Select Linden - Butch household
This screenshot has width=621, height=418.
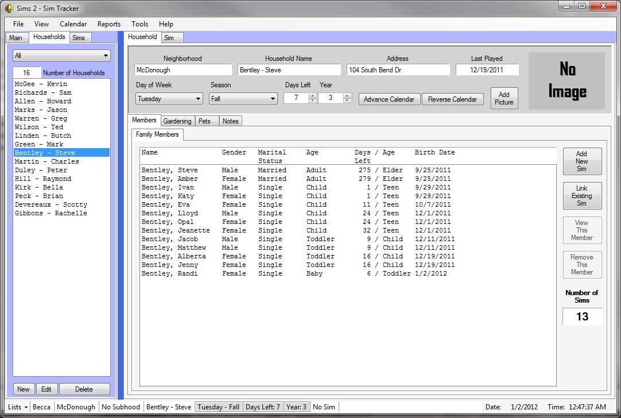pos(61,136)
